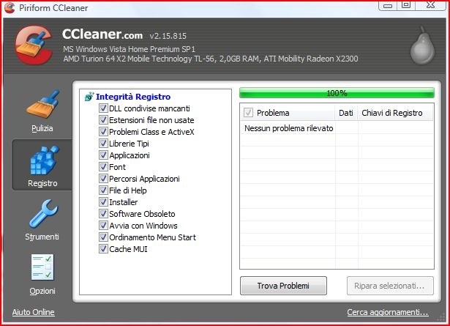Click the AMD Turion system info line
The height and width of the screenshot is (326, 450).
211,59
